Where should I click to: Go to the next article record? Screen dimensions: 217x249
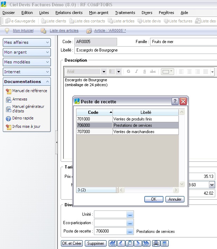138,243
